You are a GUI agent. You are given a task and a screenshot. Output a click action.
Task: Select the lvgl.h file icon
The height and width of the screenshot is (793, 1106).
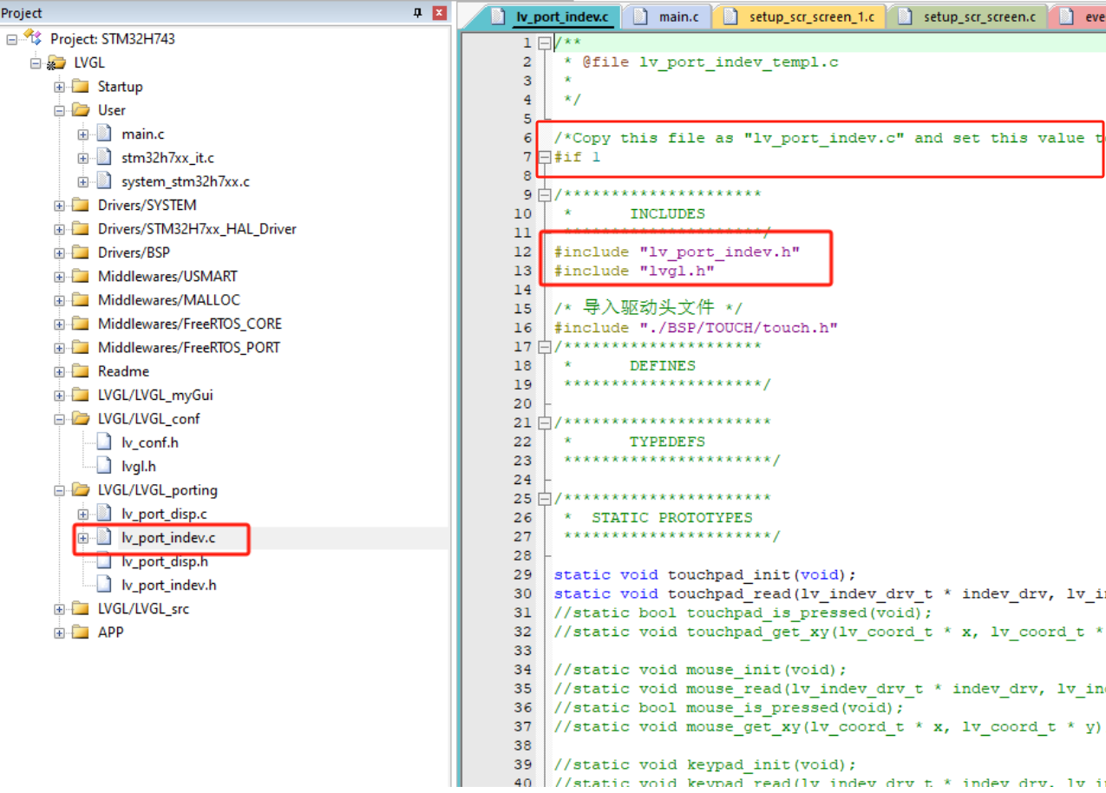coord(104,466)
